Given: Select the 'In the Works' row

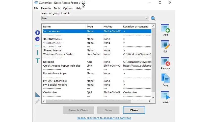Looking at the screenshot, I should pos(97,31).
